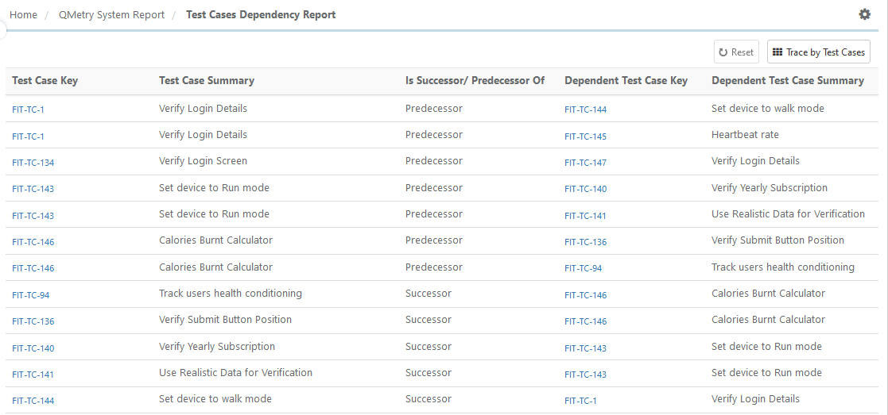Click the Test Case Key column header
Viewport: 888px width, 415px height.
(x=45, y=80)
